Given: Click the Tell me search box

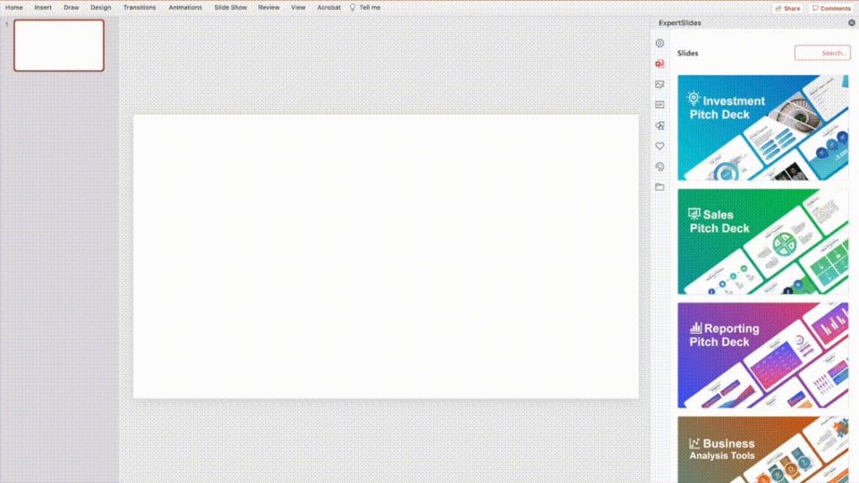Looking at the screenshot, I should click(x=370, y=8).
